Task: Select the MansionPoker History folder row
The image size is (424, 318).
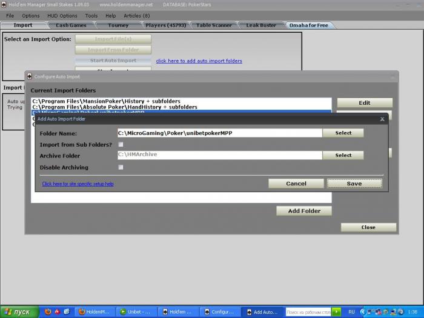Action: tap(181, 101)
